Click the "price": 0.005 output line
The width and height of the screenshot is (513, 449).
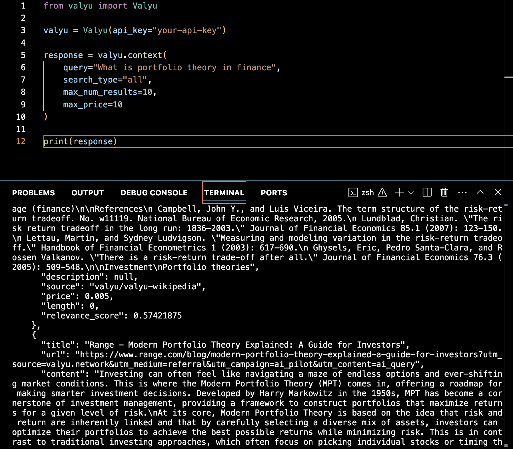(x=77, y=296)
